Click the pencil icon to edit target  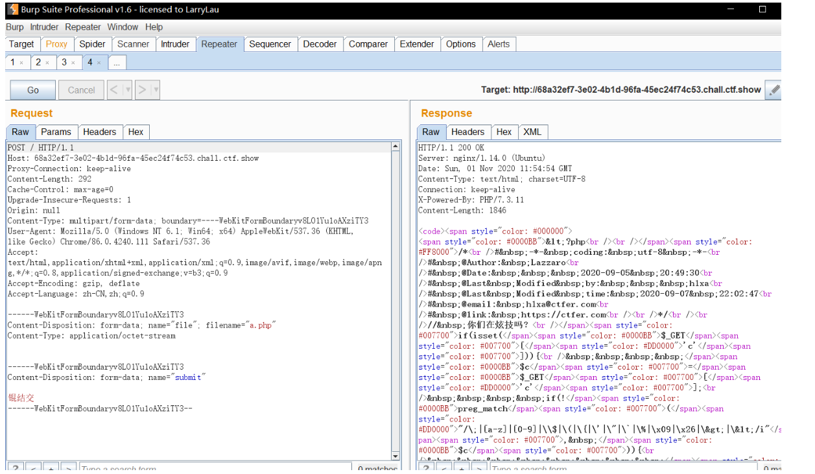pos(774,90)
